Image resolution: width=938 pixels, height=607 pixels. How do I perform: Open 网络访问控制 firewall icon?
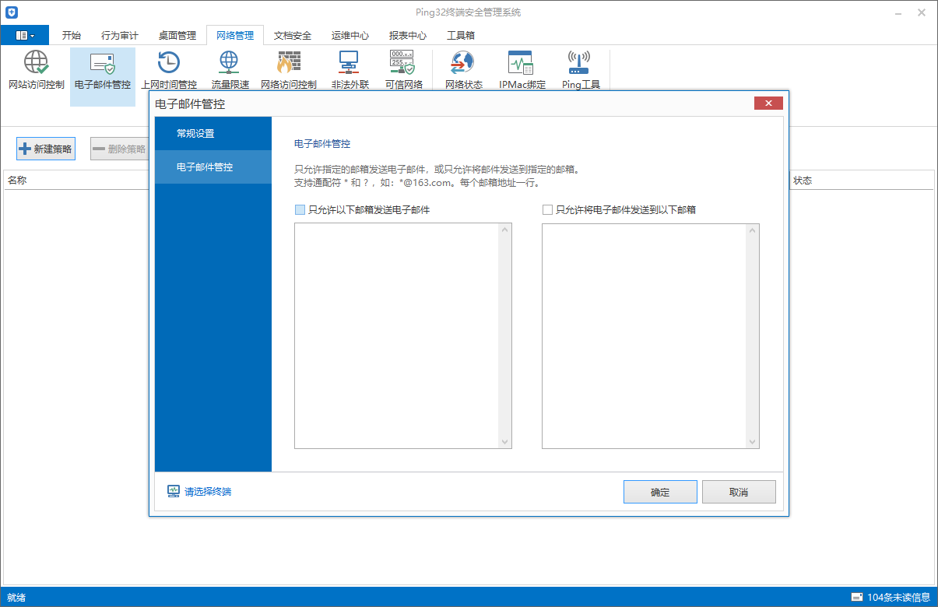tap(289, 70)
